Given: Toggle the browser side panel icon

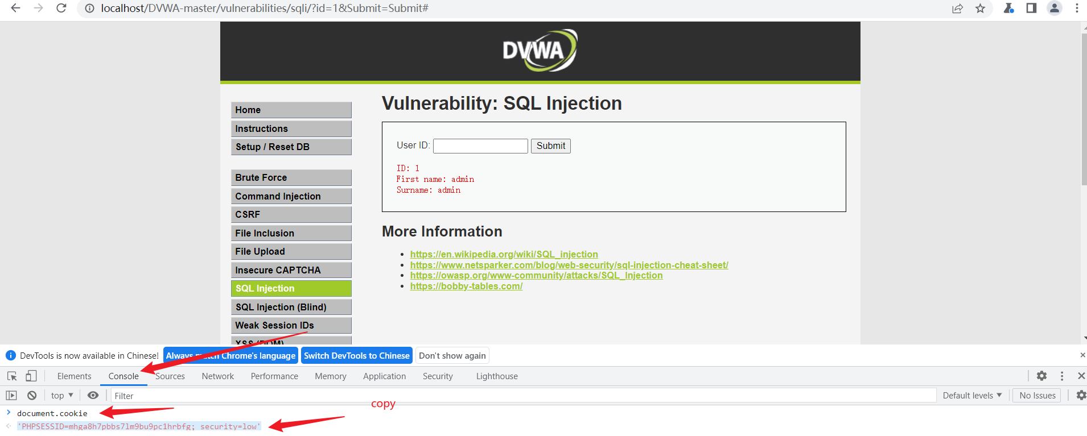Looking at the screenshot, I should tap(1031, 9).
